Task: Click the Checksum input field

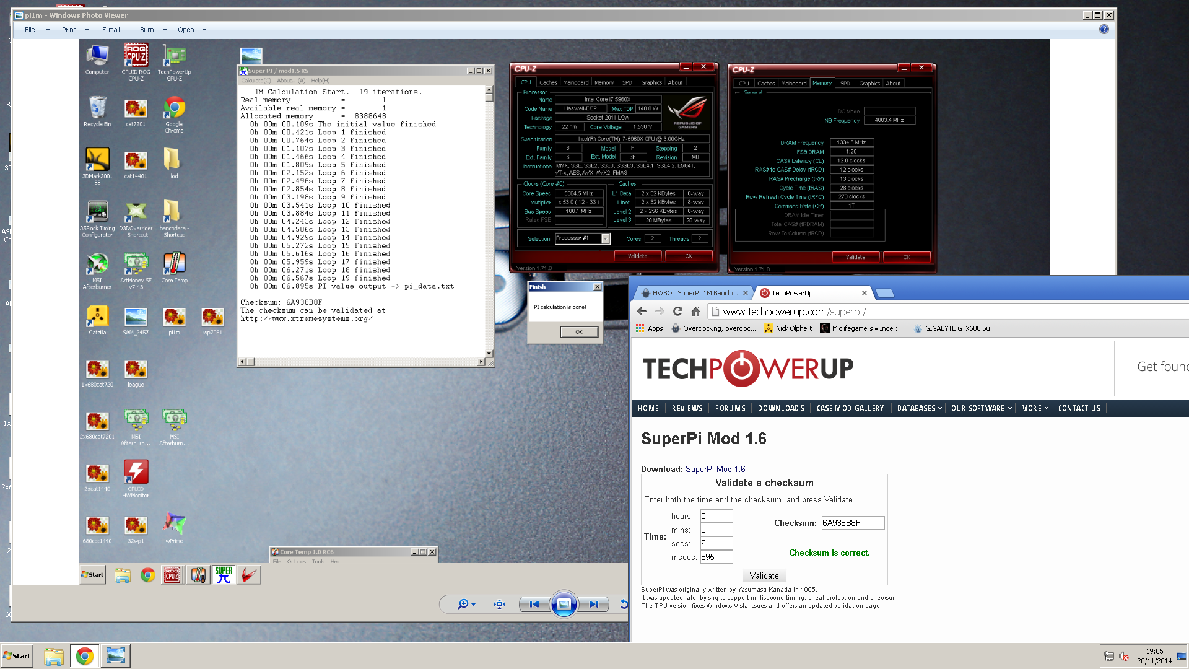Action: point(853,523)
